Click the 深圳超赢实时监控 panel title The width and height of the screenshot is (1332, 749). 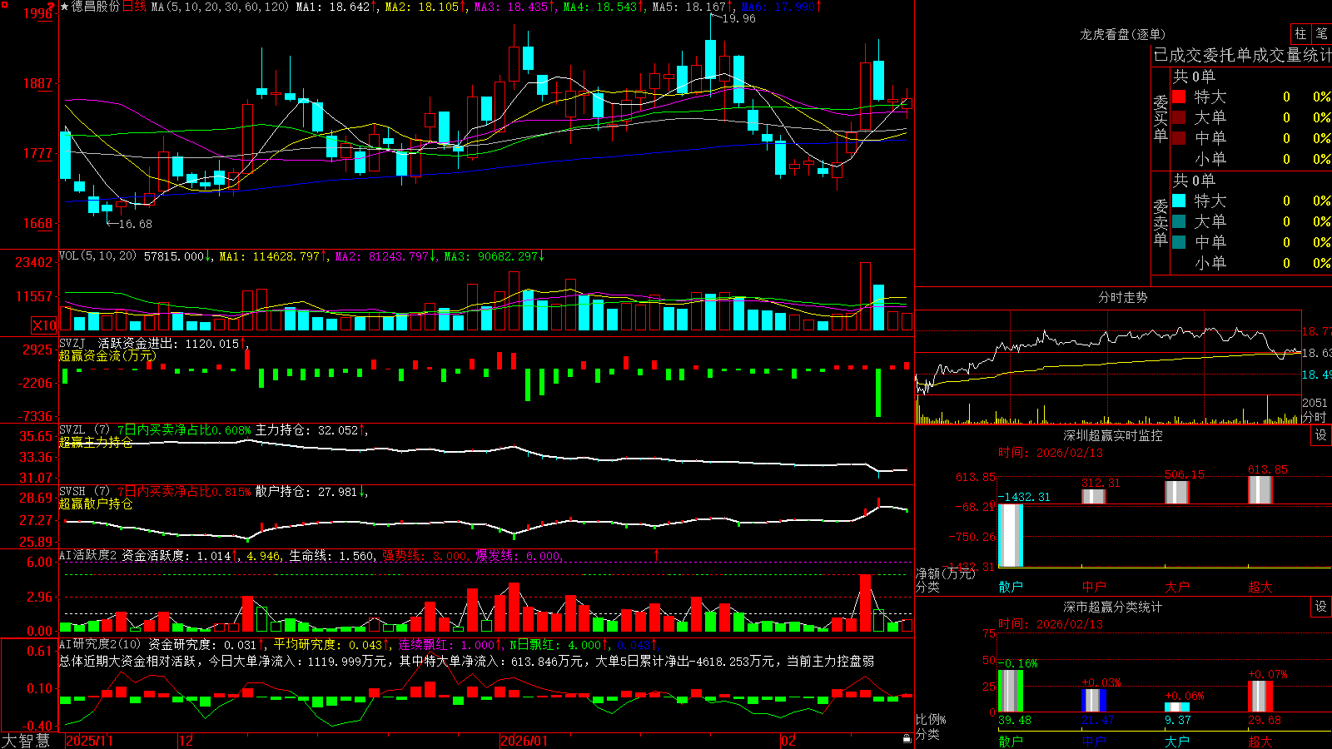1112,435
